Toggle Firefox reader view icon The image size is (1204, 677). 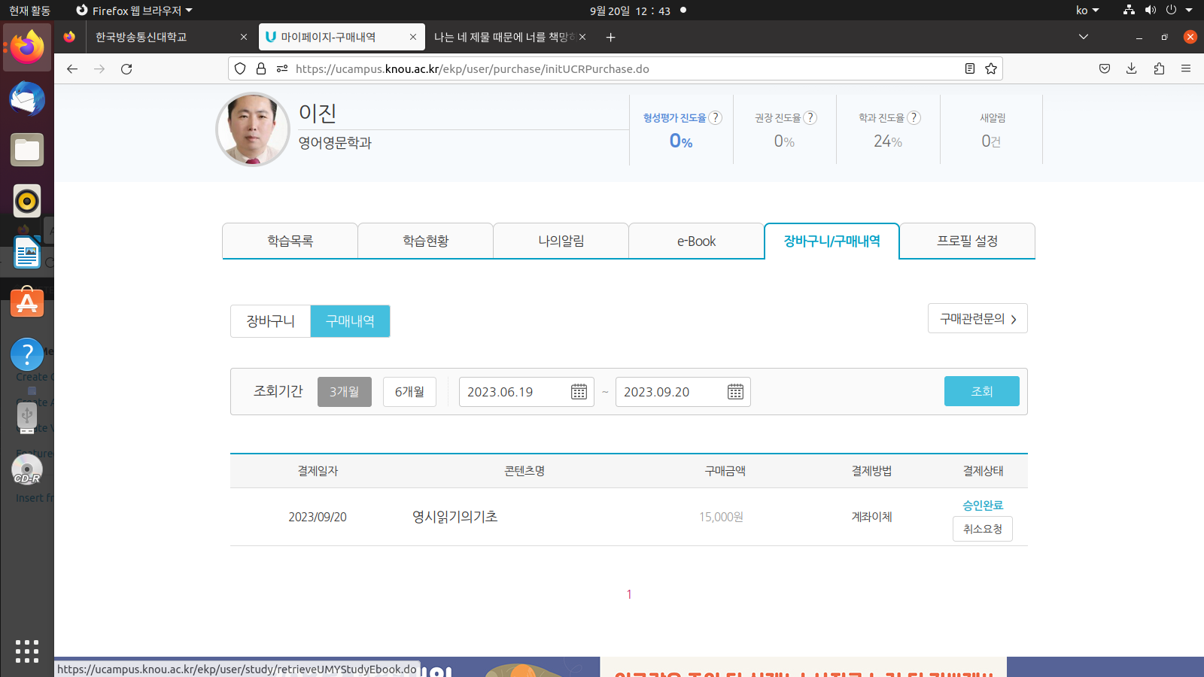pos(970,69)
